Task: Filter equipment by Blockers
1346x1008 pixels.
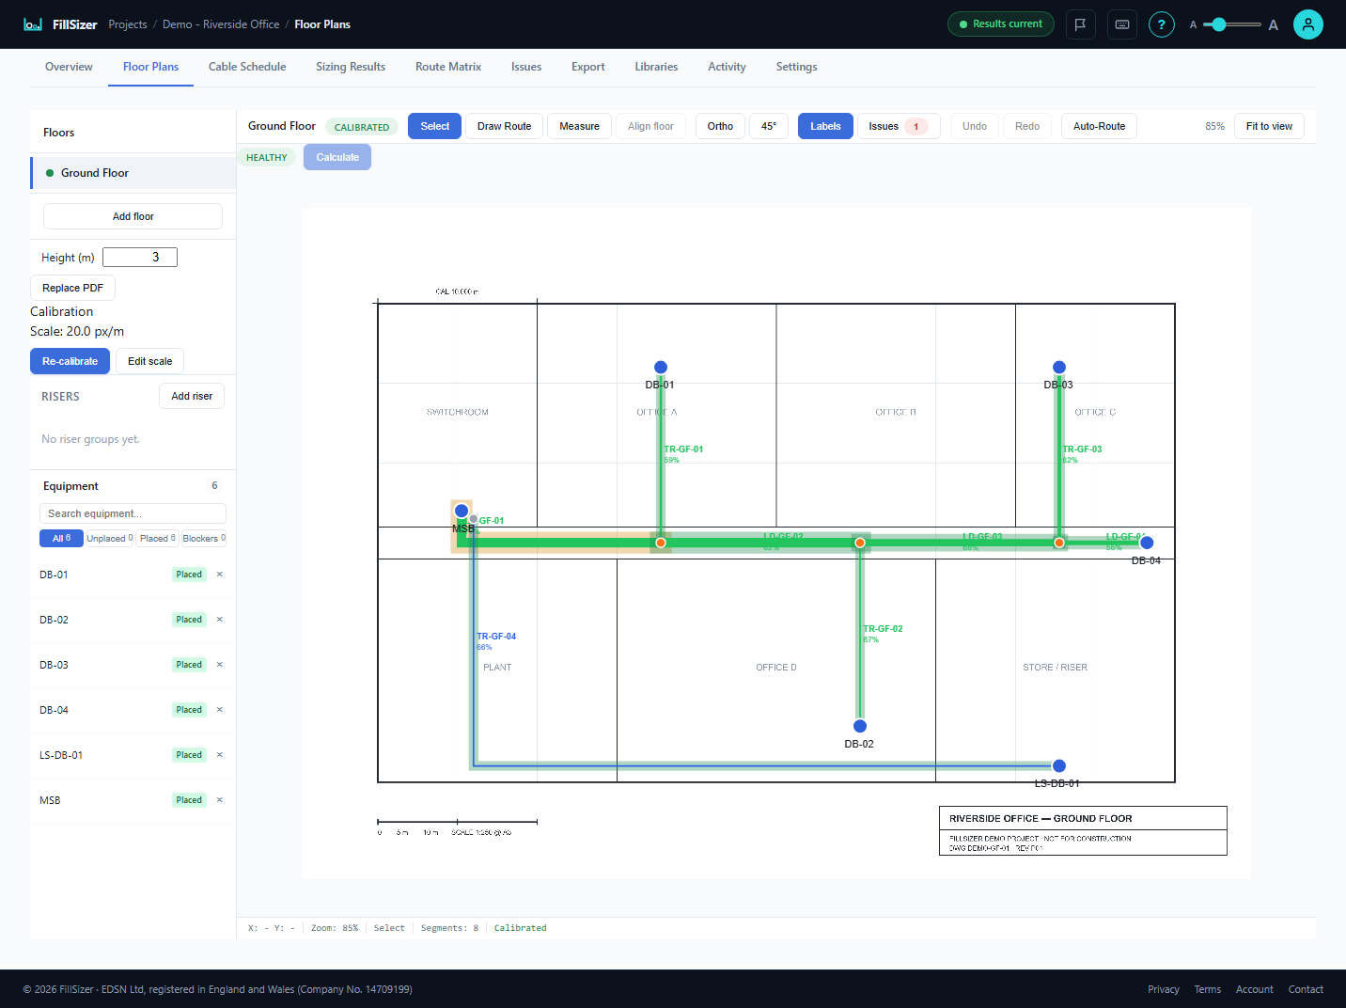Action: (203, 539)
